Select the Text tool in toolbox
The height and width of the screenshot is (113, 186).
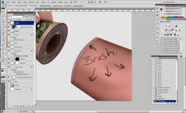coord(3,51)
